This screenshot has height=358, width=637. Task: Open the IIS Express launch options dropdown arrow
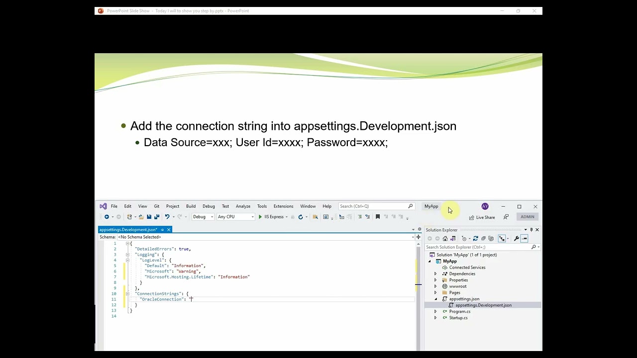click(287, 217)
